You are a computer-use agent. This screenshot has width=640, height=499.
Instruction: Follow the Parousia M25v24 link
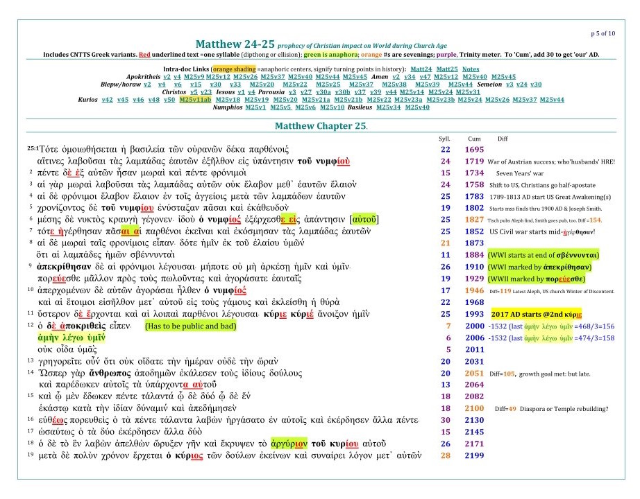pyautogui.click(x=440, y=92)
